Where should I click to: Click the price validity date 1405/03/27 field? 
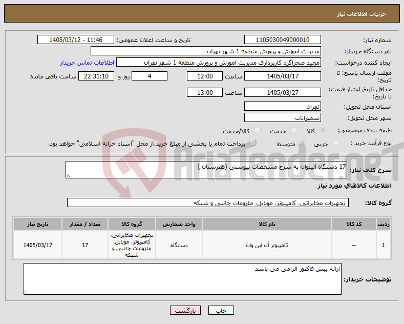[x=282, y=92]
